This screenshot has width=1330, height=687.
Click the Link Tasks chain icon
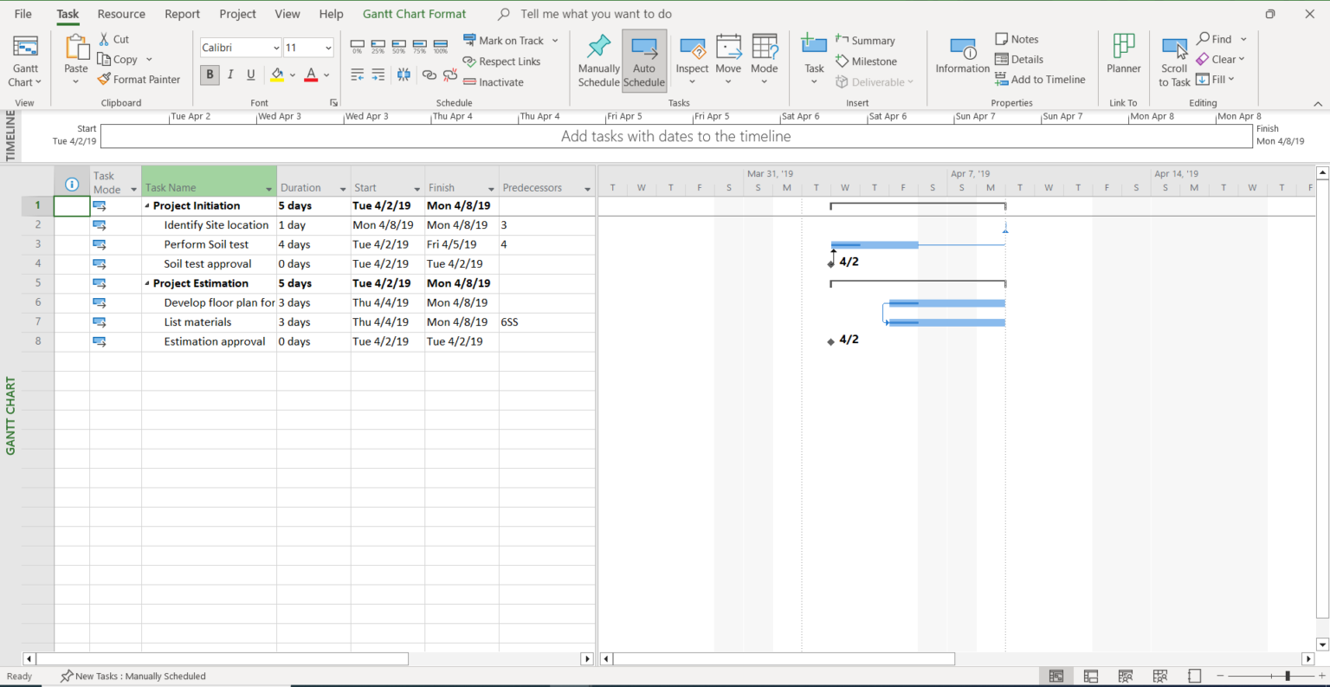(429, 75)
